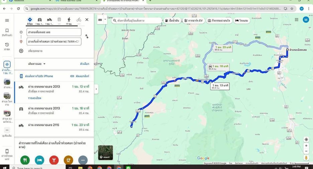Select motorcycle route via 2115, 1 ชม. 23 นาที

[54, 127]
